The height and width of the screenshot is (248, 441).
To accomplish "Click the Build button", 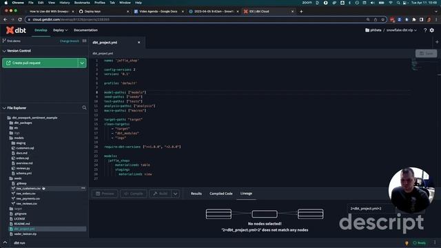I will [x=160, y=194].
